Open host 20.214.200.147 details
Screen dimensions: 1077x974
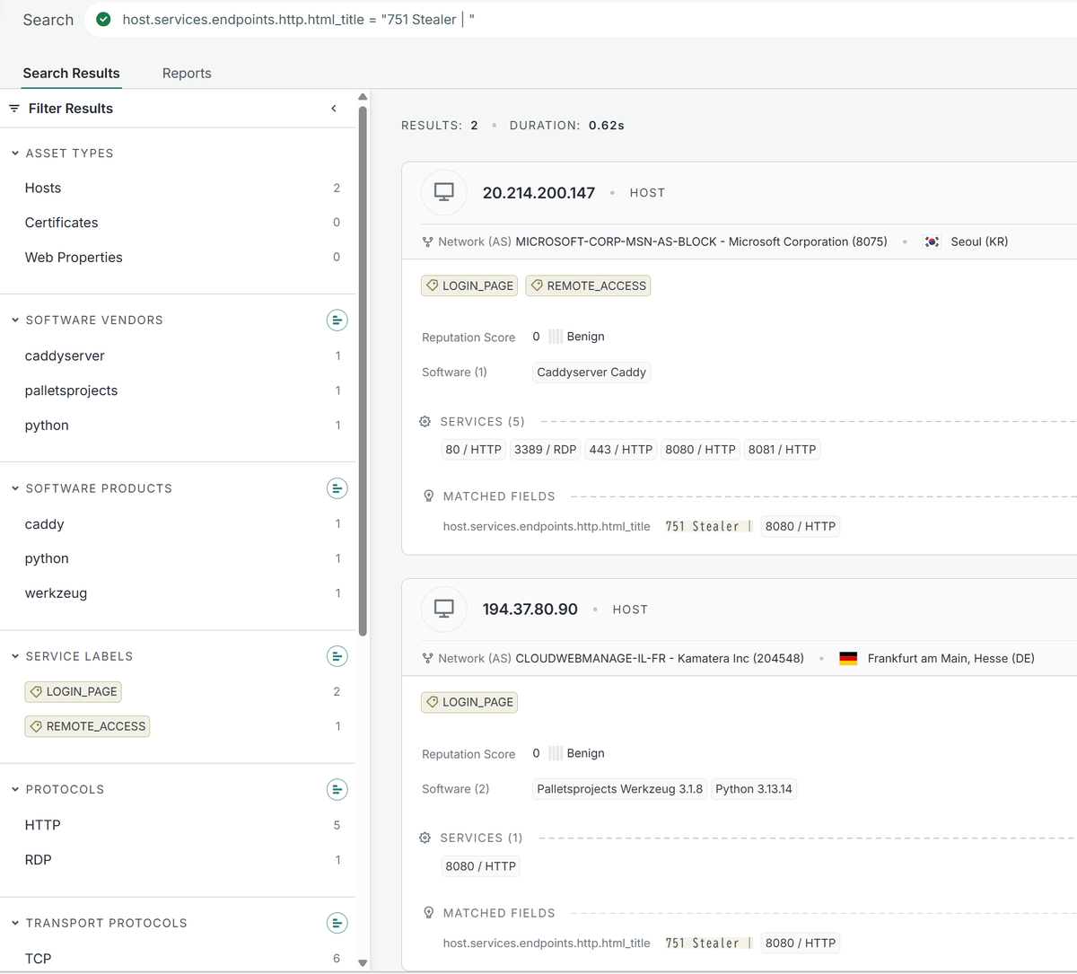point(538,193)
